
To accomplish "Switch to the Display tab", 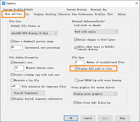I will [x=39, y=14].
